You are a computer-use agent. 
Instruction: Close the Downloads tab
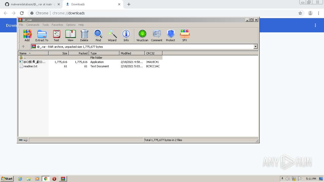pos(119,4)
